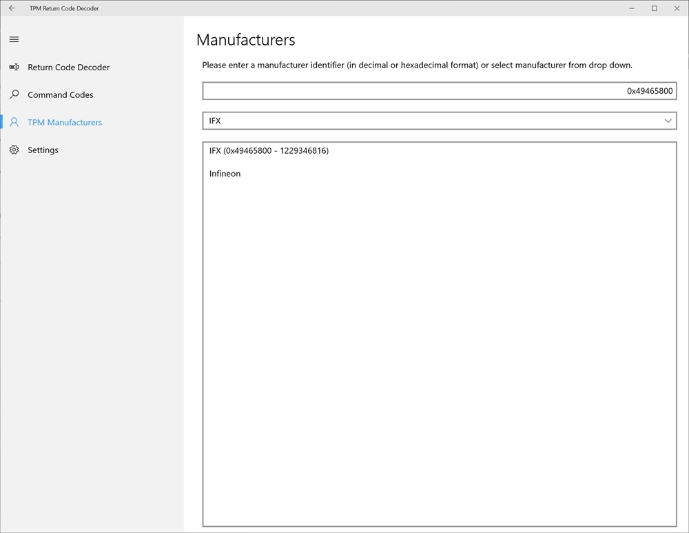Click the Command Codes magnifier icon
The width and height of the screenshot is (689, 533).
pyautogui.click(x=14, y=94)
